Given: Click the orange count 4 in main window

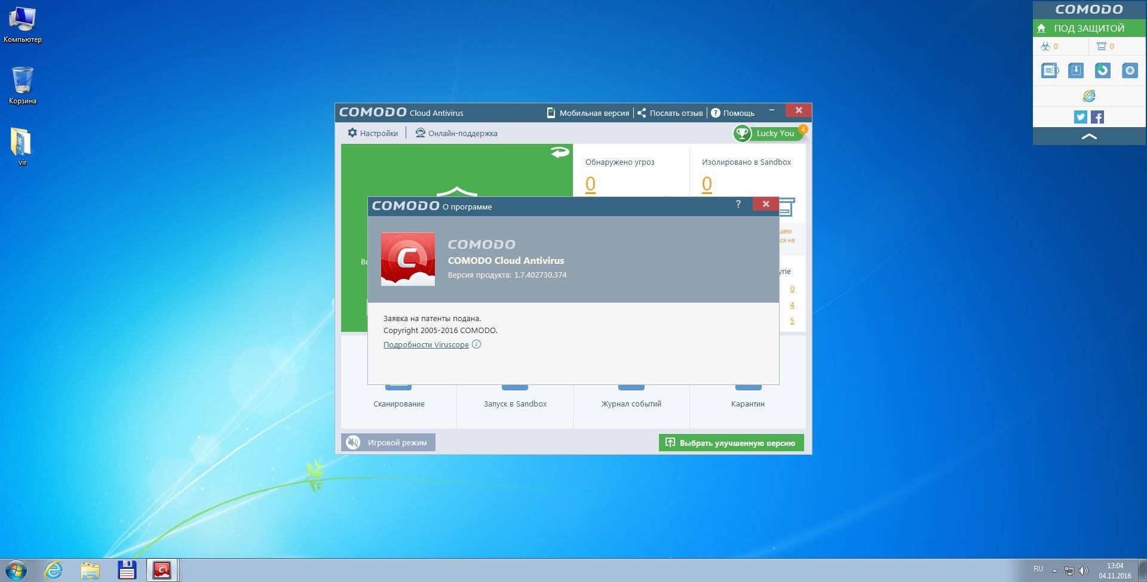Looking at the screenshot, I should click(x=792, y=305).
